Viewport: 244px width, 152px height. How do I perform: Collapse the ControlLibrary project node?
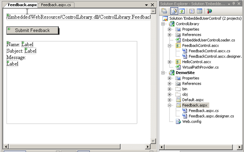pos(163,24)
